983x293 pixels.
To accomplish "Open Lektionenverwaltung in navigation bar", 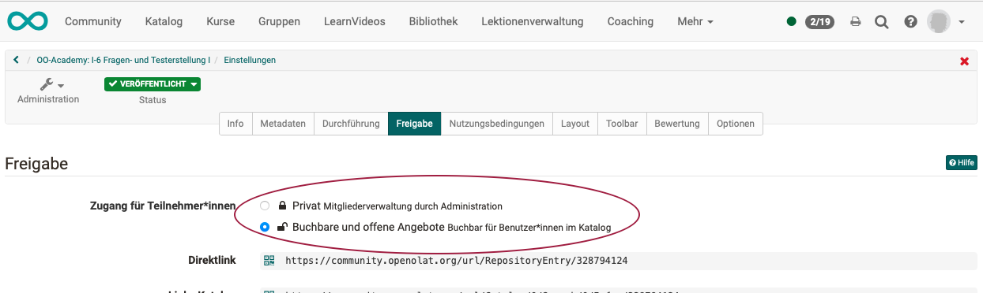I will (533, 21).
